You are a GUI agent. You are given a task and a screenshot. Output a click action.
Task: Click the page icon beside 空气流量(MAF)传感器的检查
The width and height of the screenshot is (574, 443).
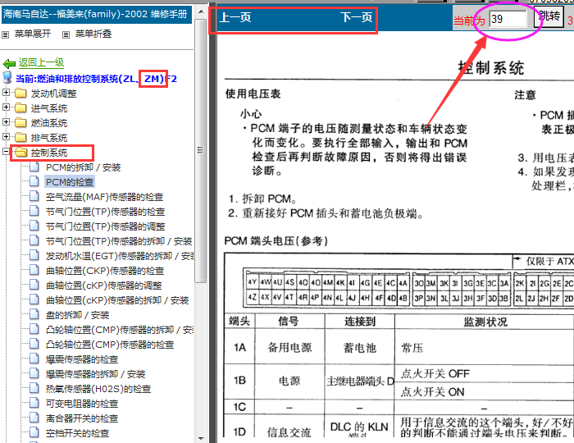coord(34,197)
